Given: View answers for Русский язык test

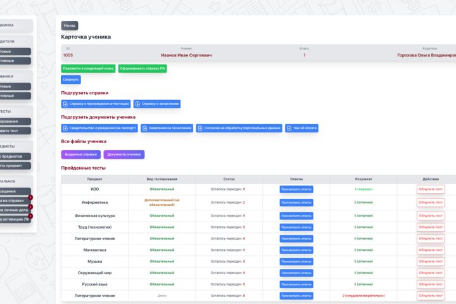Looking at the screenshot, I should (x=296, y=284).
